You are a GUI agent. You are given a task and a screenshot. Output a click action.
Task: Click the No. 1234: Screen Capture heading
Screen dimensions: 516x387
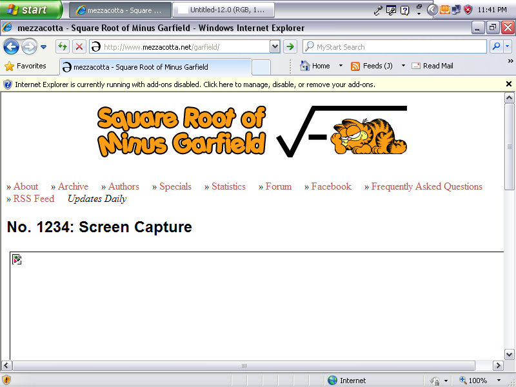[x=99, y=227]
